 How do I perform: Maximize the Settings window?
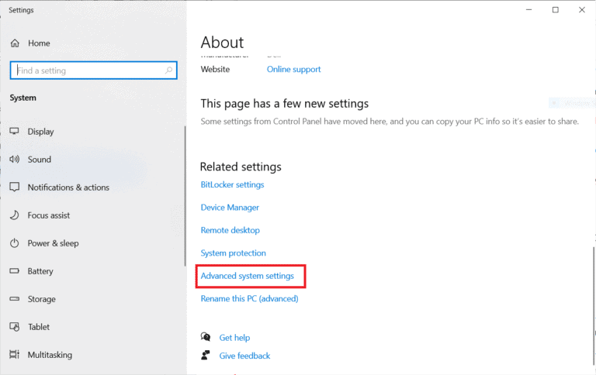(556, 10)
